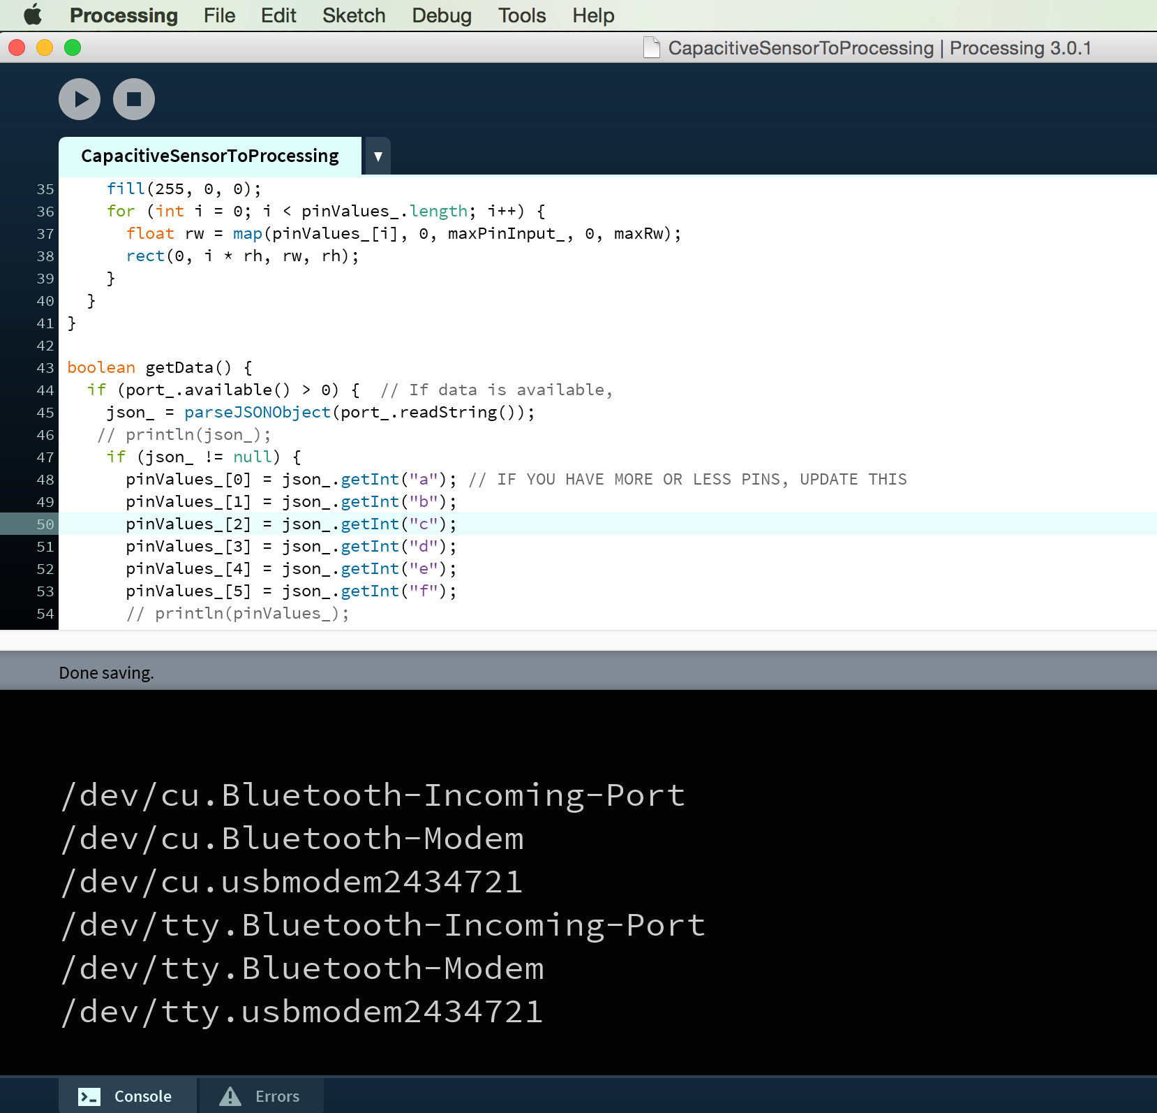This screenshot has width=1157, height=1113.
Task: Click '/dev/cu.Bluetooth-Modem' in the console
Action: 293,839
